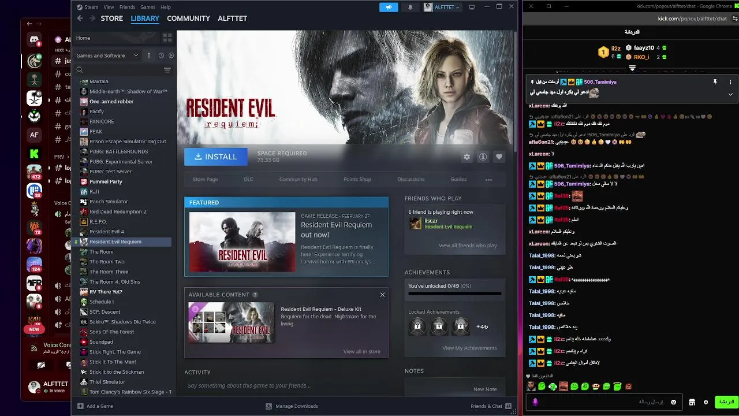Open game settings gear for Resident Evil Requiem
This screenshot has width=739, height=416.
[466, 157]
